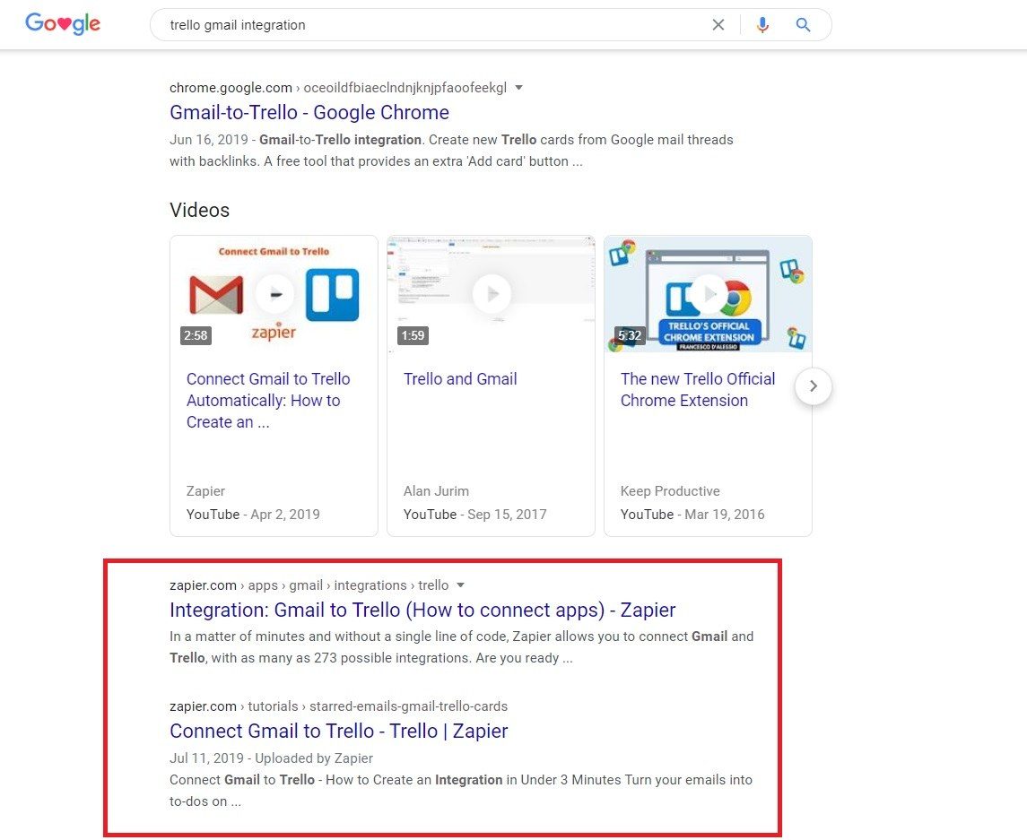Click 'Jul 11, 2019 - Uploaded by Zapier' text
1027x840 pixels.
click(271, 758)
